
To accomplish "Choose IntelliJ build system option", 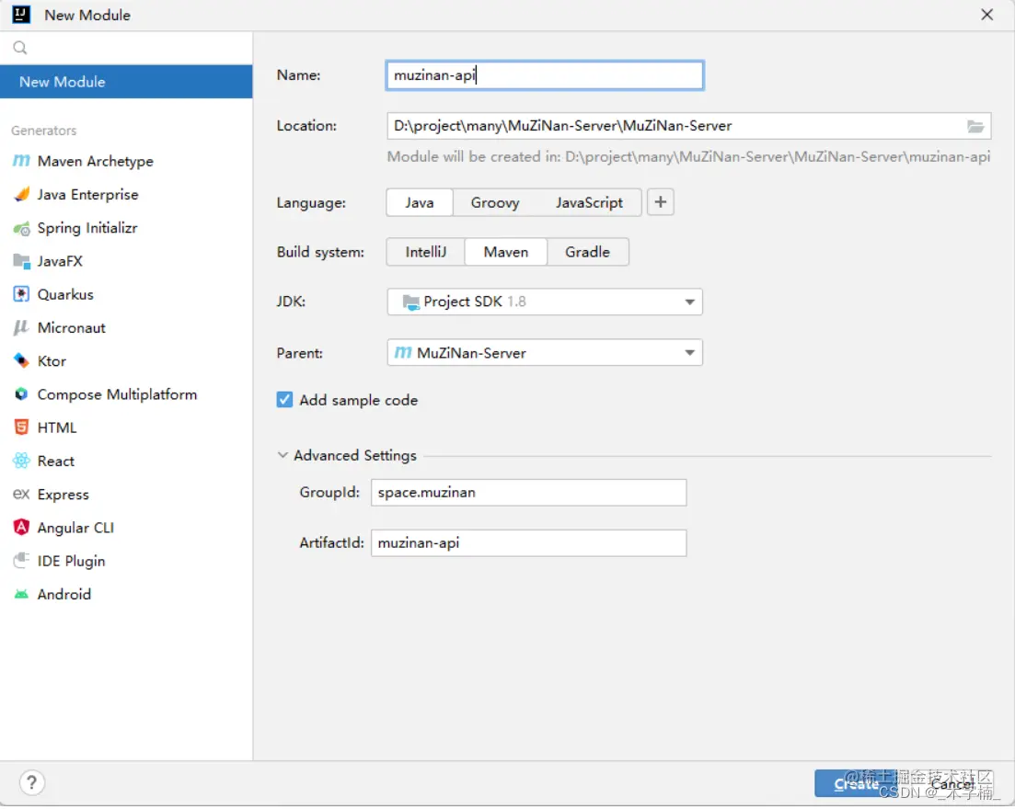I will click(425, 252).
